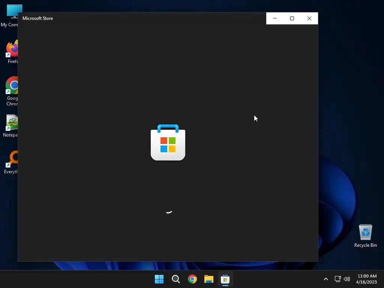Screen dimensions: 384x288
Task: Open the network status tray icon
Action: coord(338,279)
